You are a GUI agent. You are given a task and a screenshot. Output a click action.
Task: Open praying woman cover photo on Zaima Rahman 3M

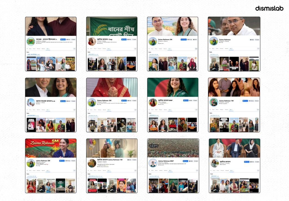112,87
